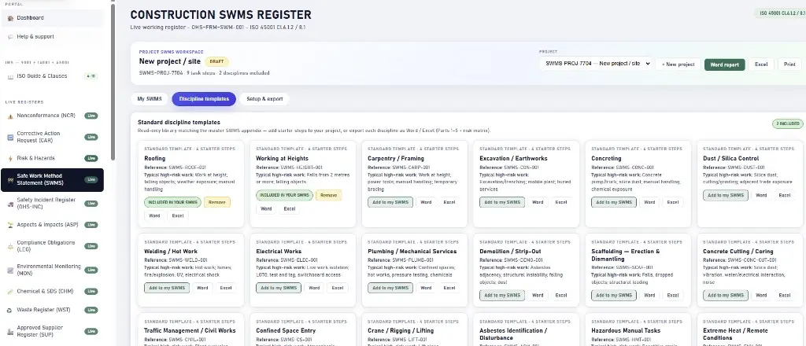The width and height of the screenshot is (806, 346).
Task: Export Excavation / Earthworks as Excel
Action: 560,202
